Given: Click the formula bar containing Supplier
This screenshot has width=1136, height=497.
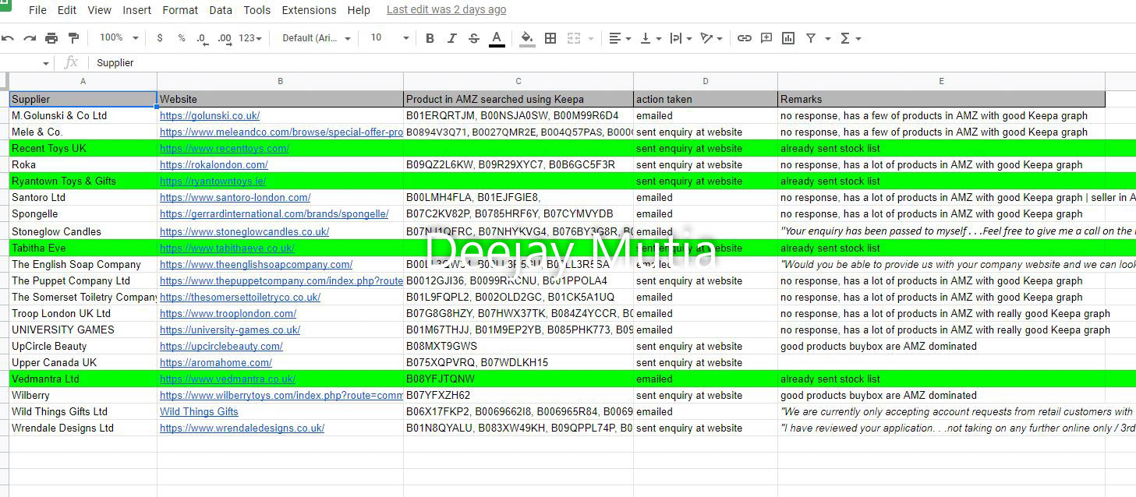Looking at the screenshot, I should [612, 63].
